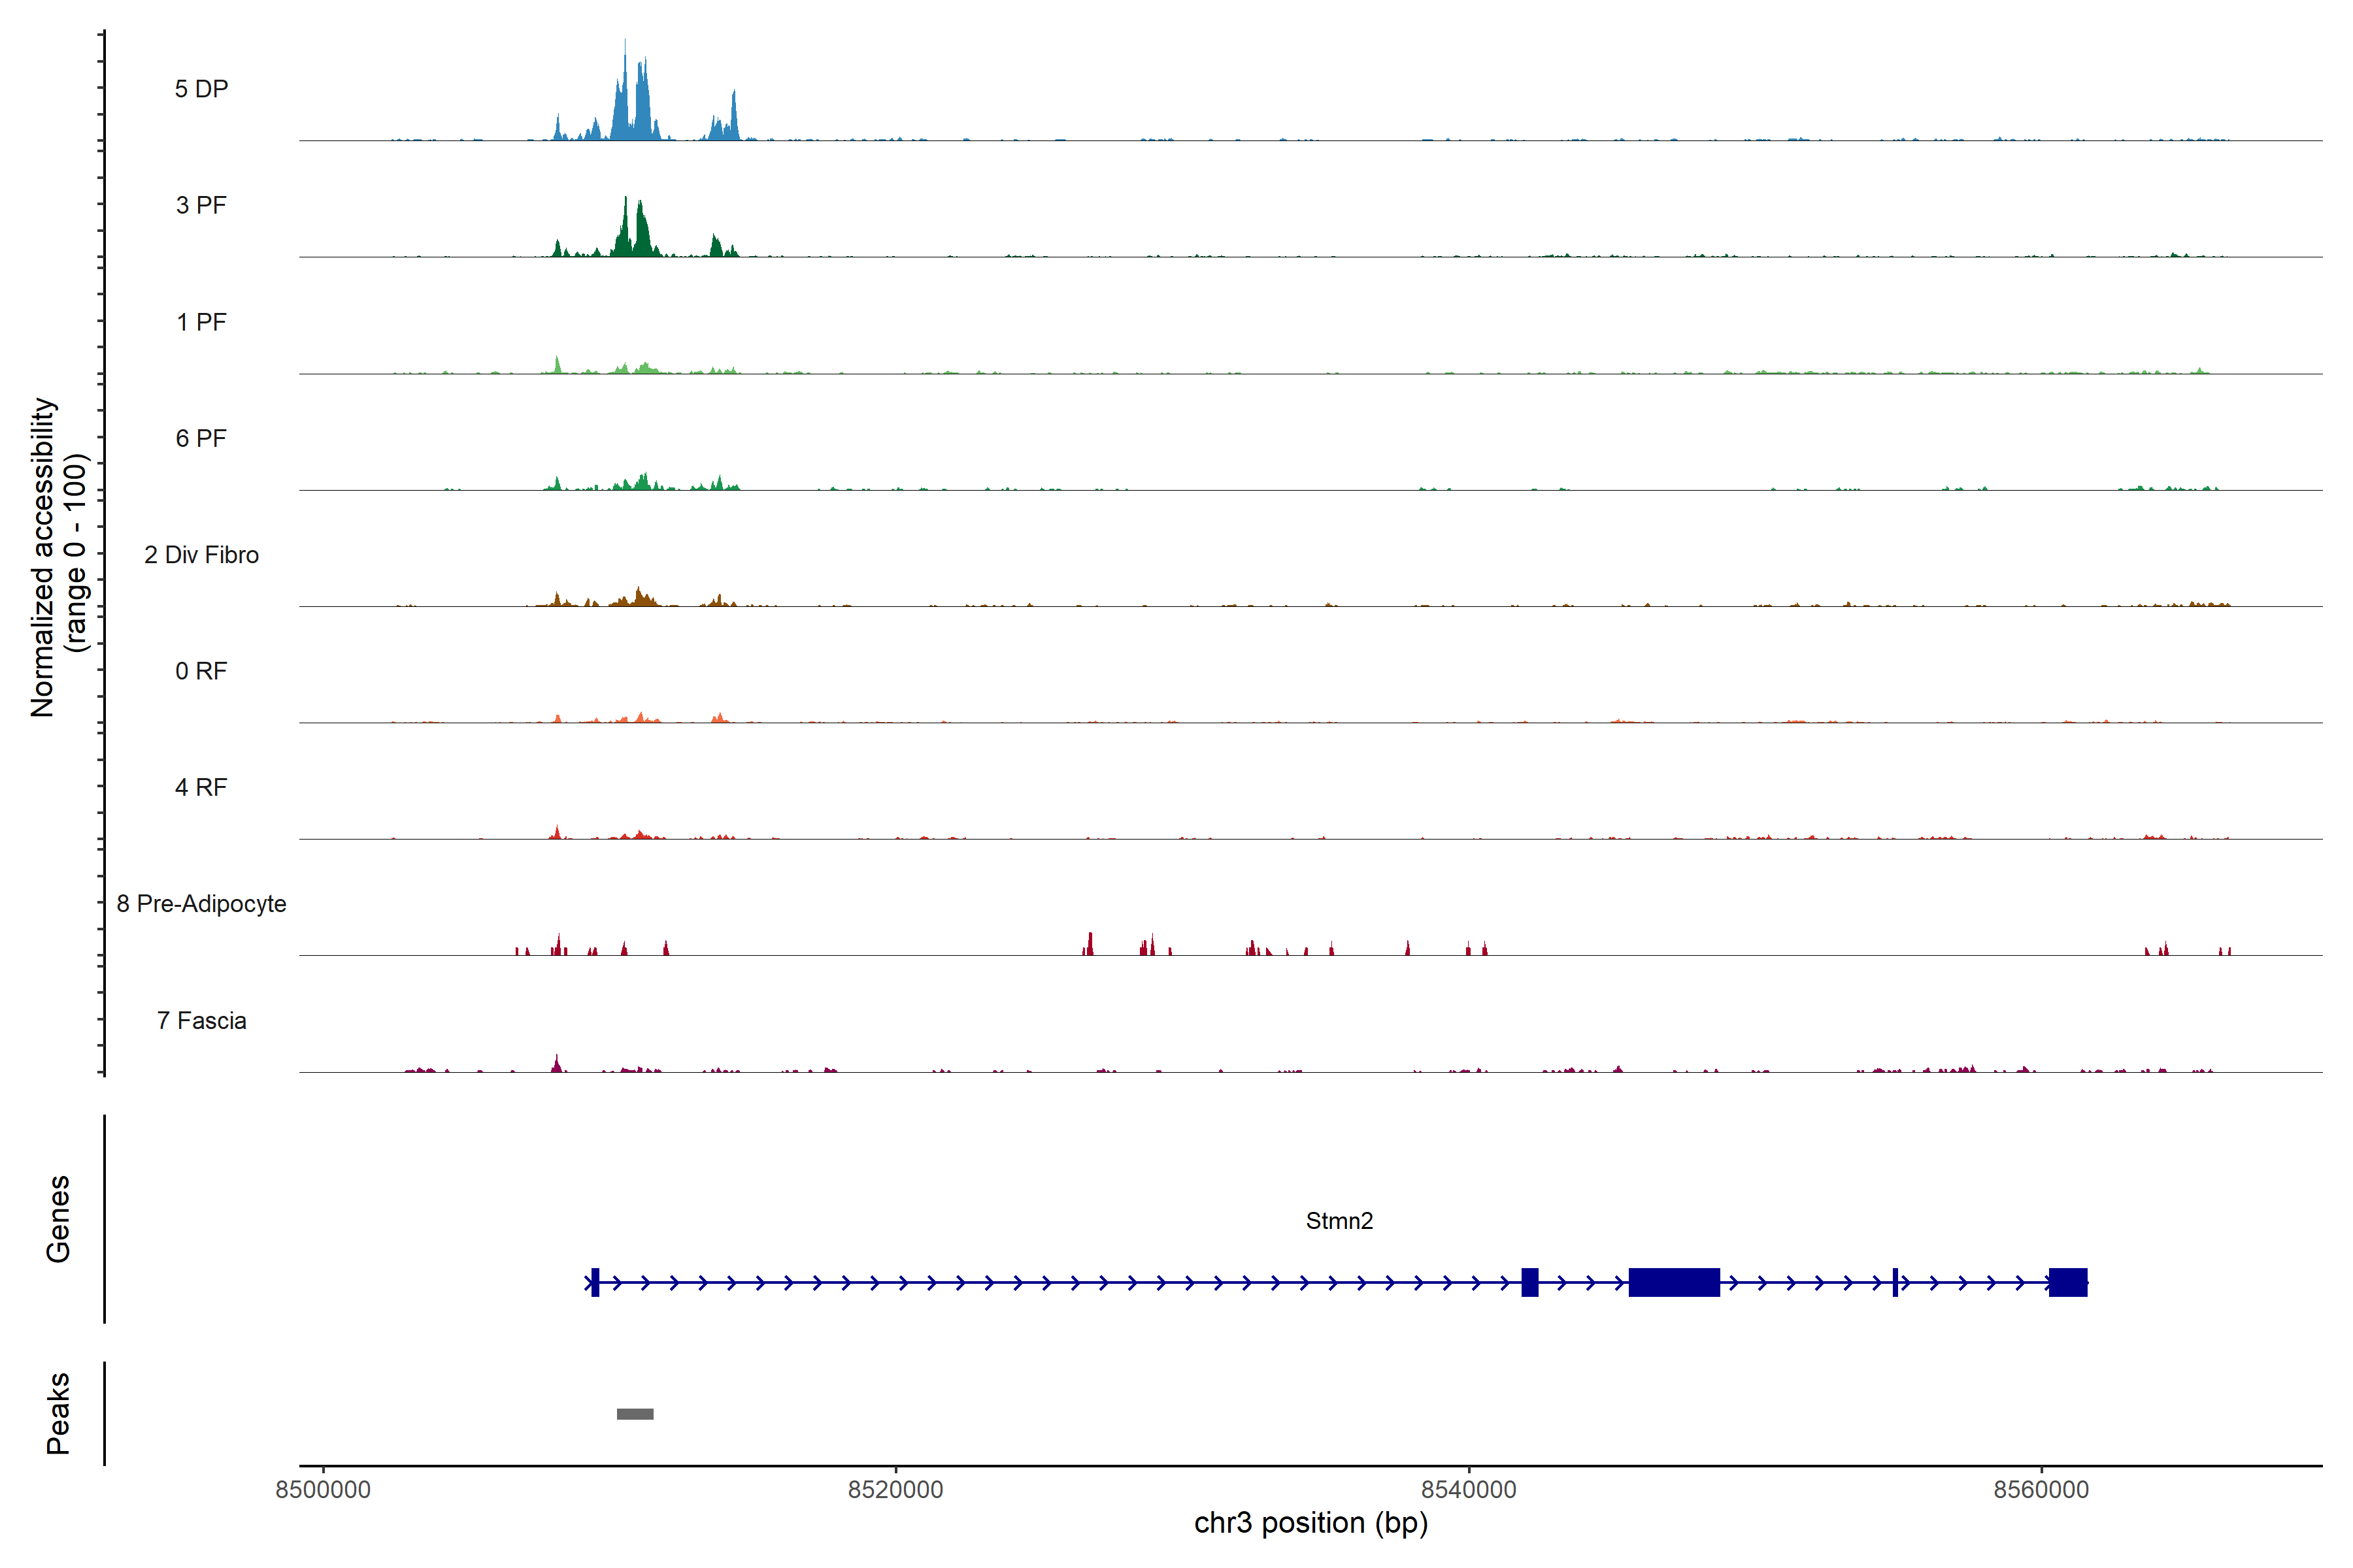Screen dimensions: 2353x1568
Task: Click the largest Stmn2 exon block
Action: pyautogui.click(x=1674, y=1282)
